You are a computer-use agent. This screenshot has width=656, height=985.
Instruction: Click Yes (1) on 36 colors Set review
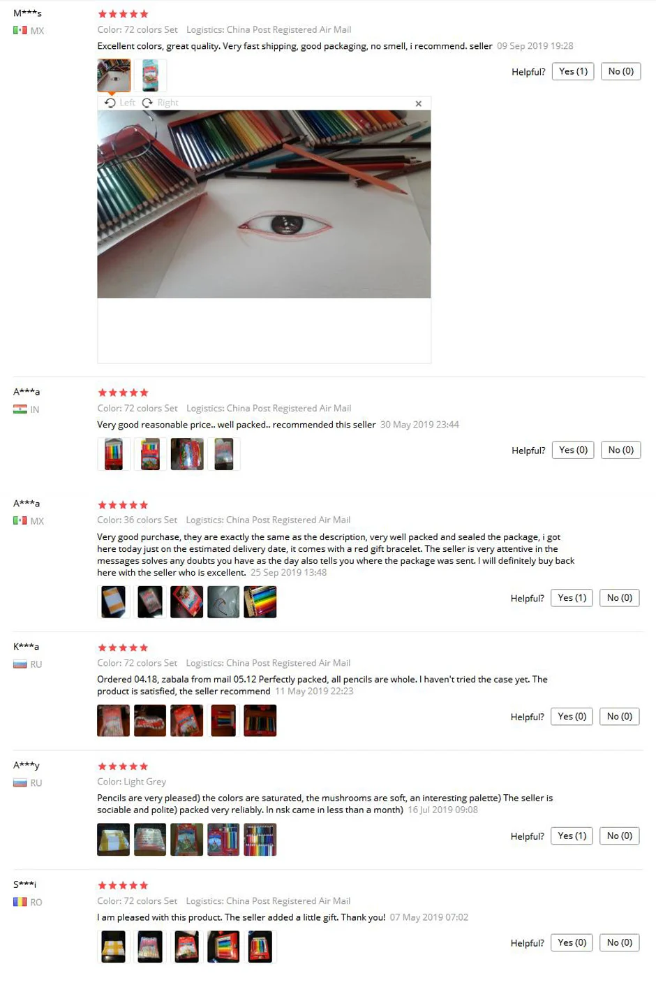[572, 598]
